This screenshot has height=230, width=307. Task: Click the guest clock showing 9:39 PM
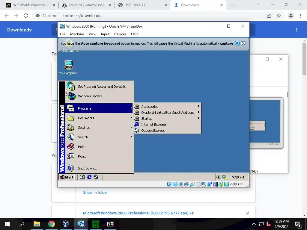(238, 177)
